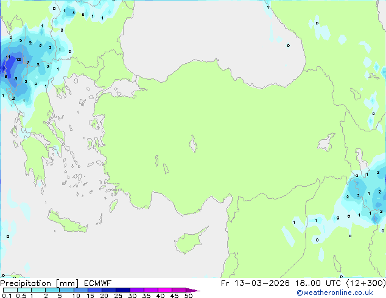The image size is (386, 298).
Task: Click the '0.5' legend scale label
Action: tap(21, 296)
